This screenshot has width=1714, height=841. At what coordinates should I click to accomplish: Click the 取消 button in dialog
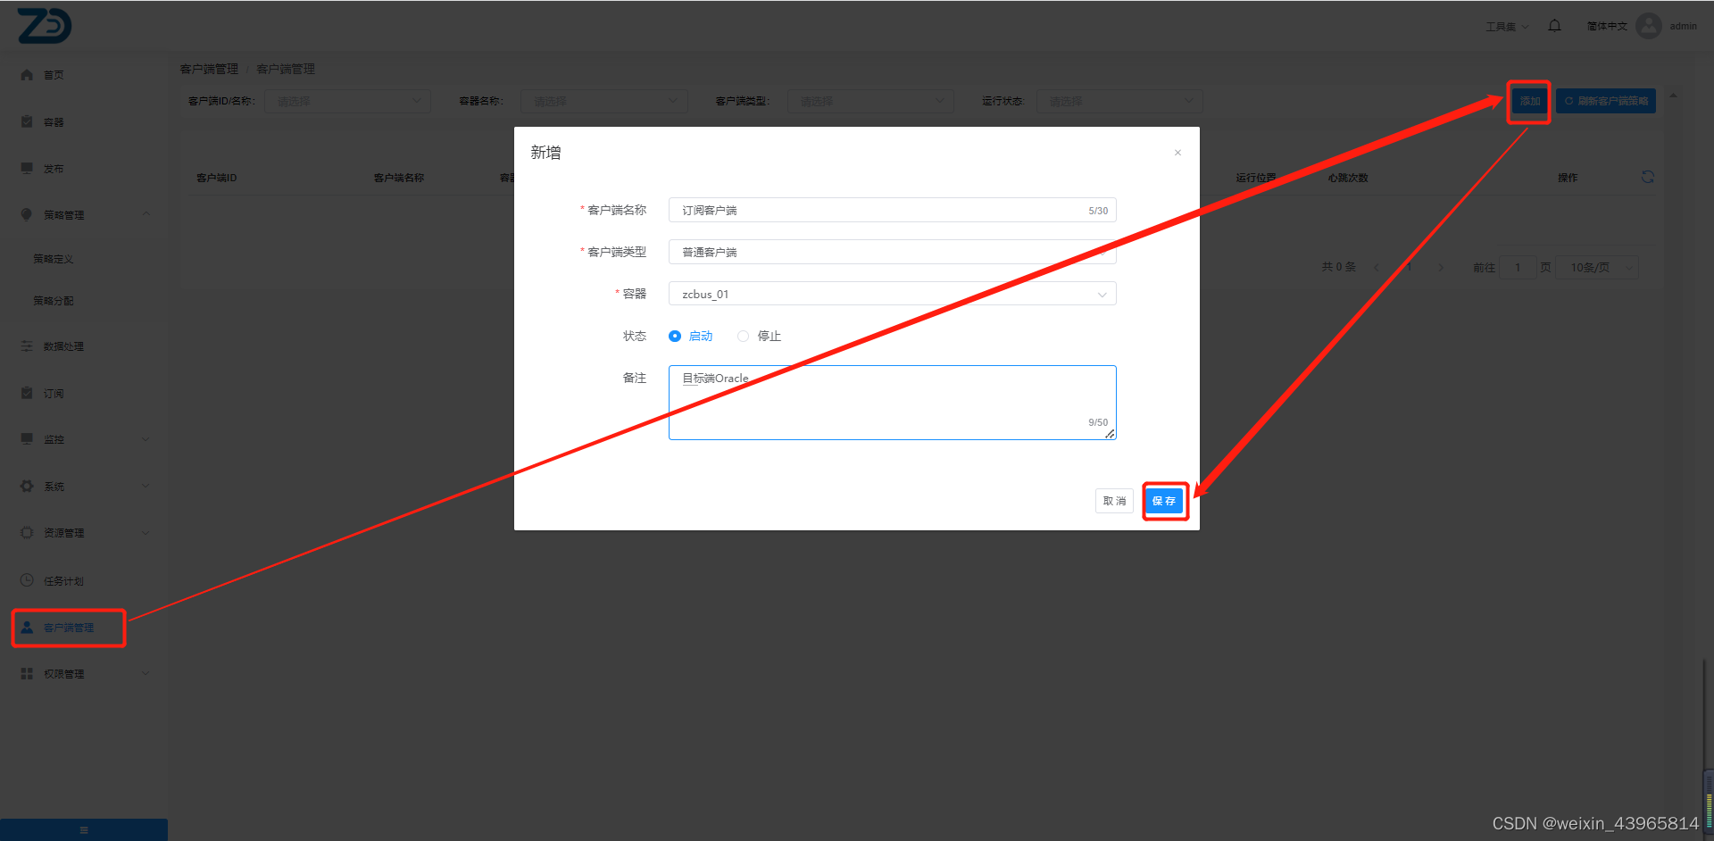point(1114,501)
